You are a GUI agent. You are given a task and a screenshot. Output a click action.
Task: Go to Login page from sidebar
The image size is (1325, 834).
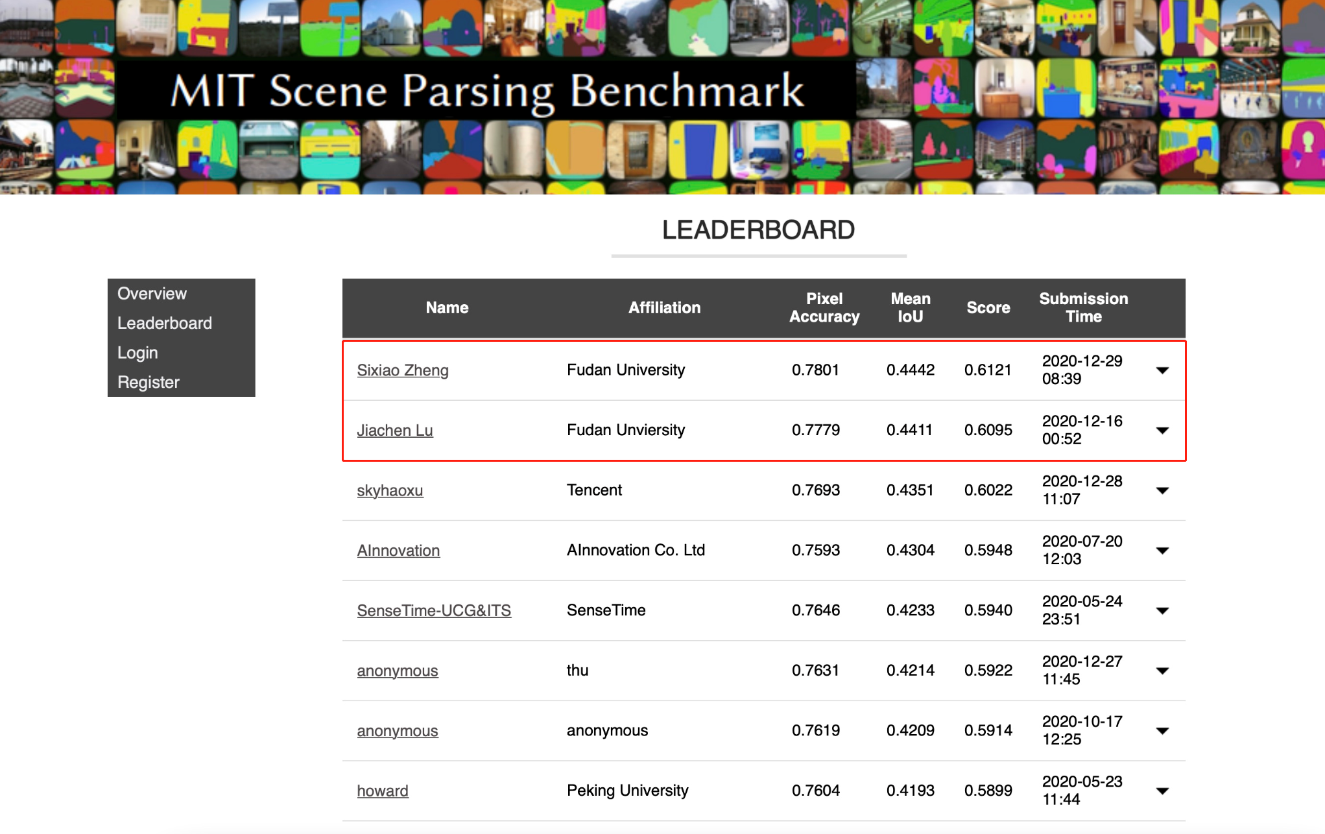click(137, 353)
